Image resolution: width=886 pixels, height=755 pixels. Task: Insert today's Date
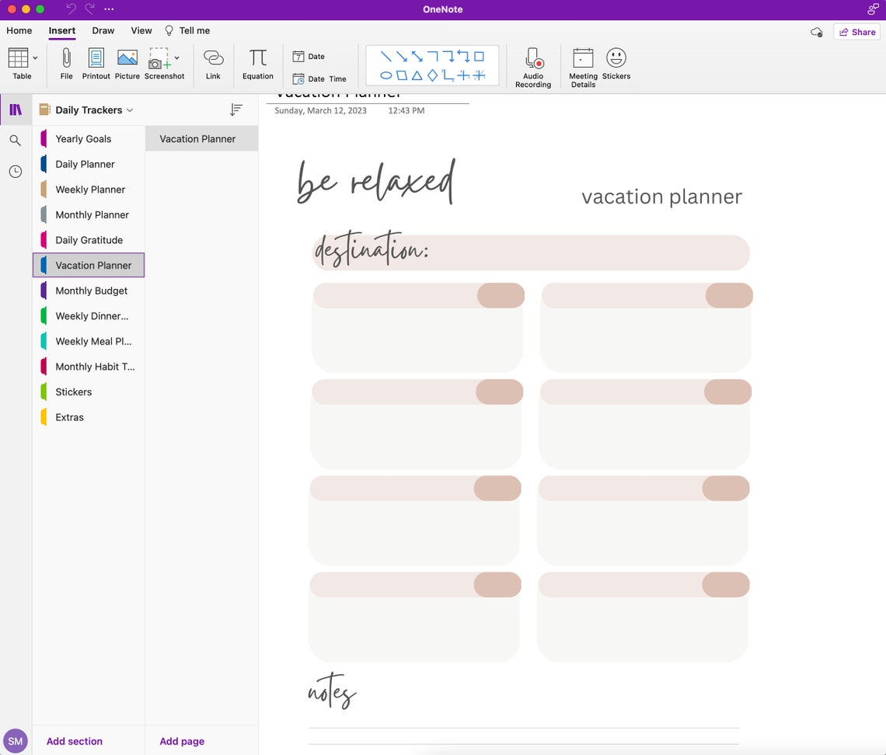coord(310,56)
